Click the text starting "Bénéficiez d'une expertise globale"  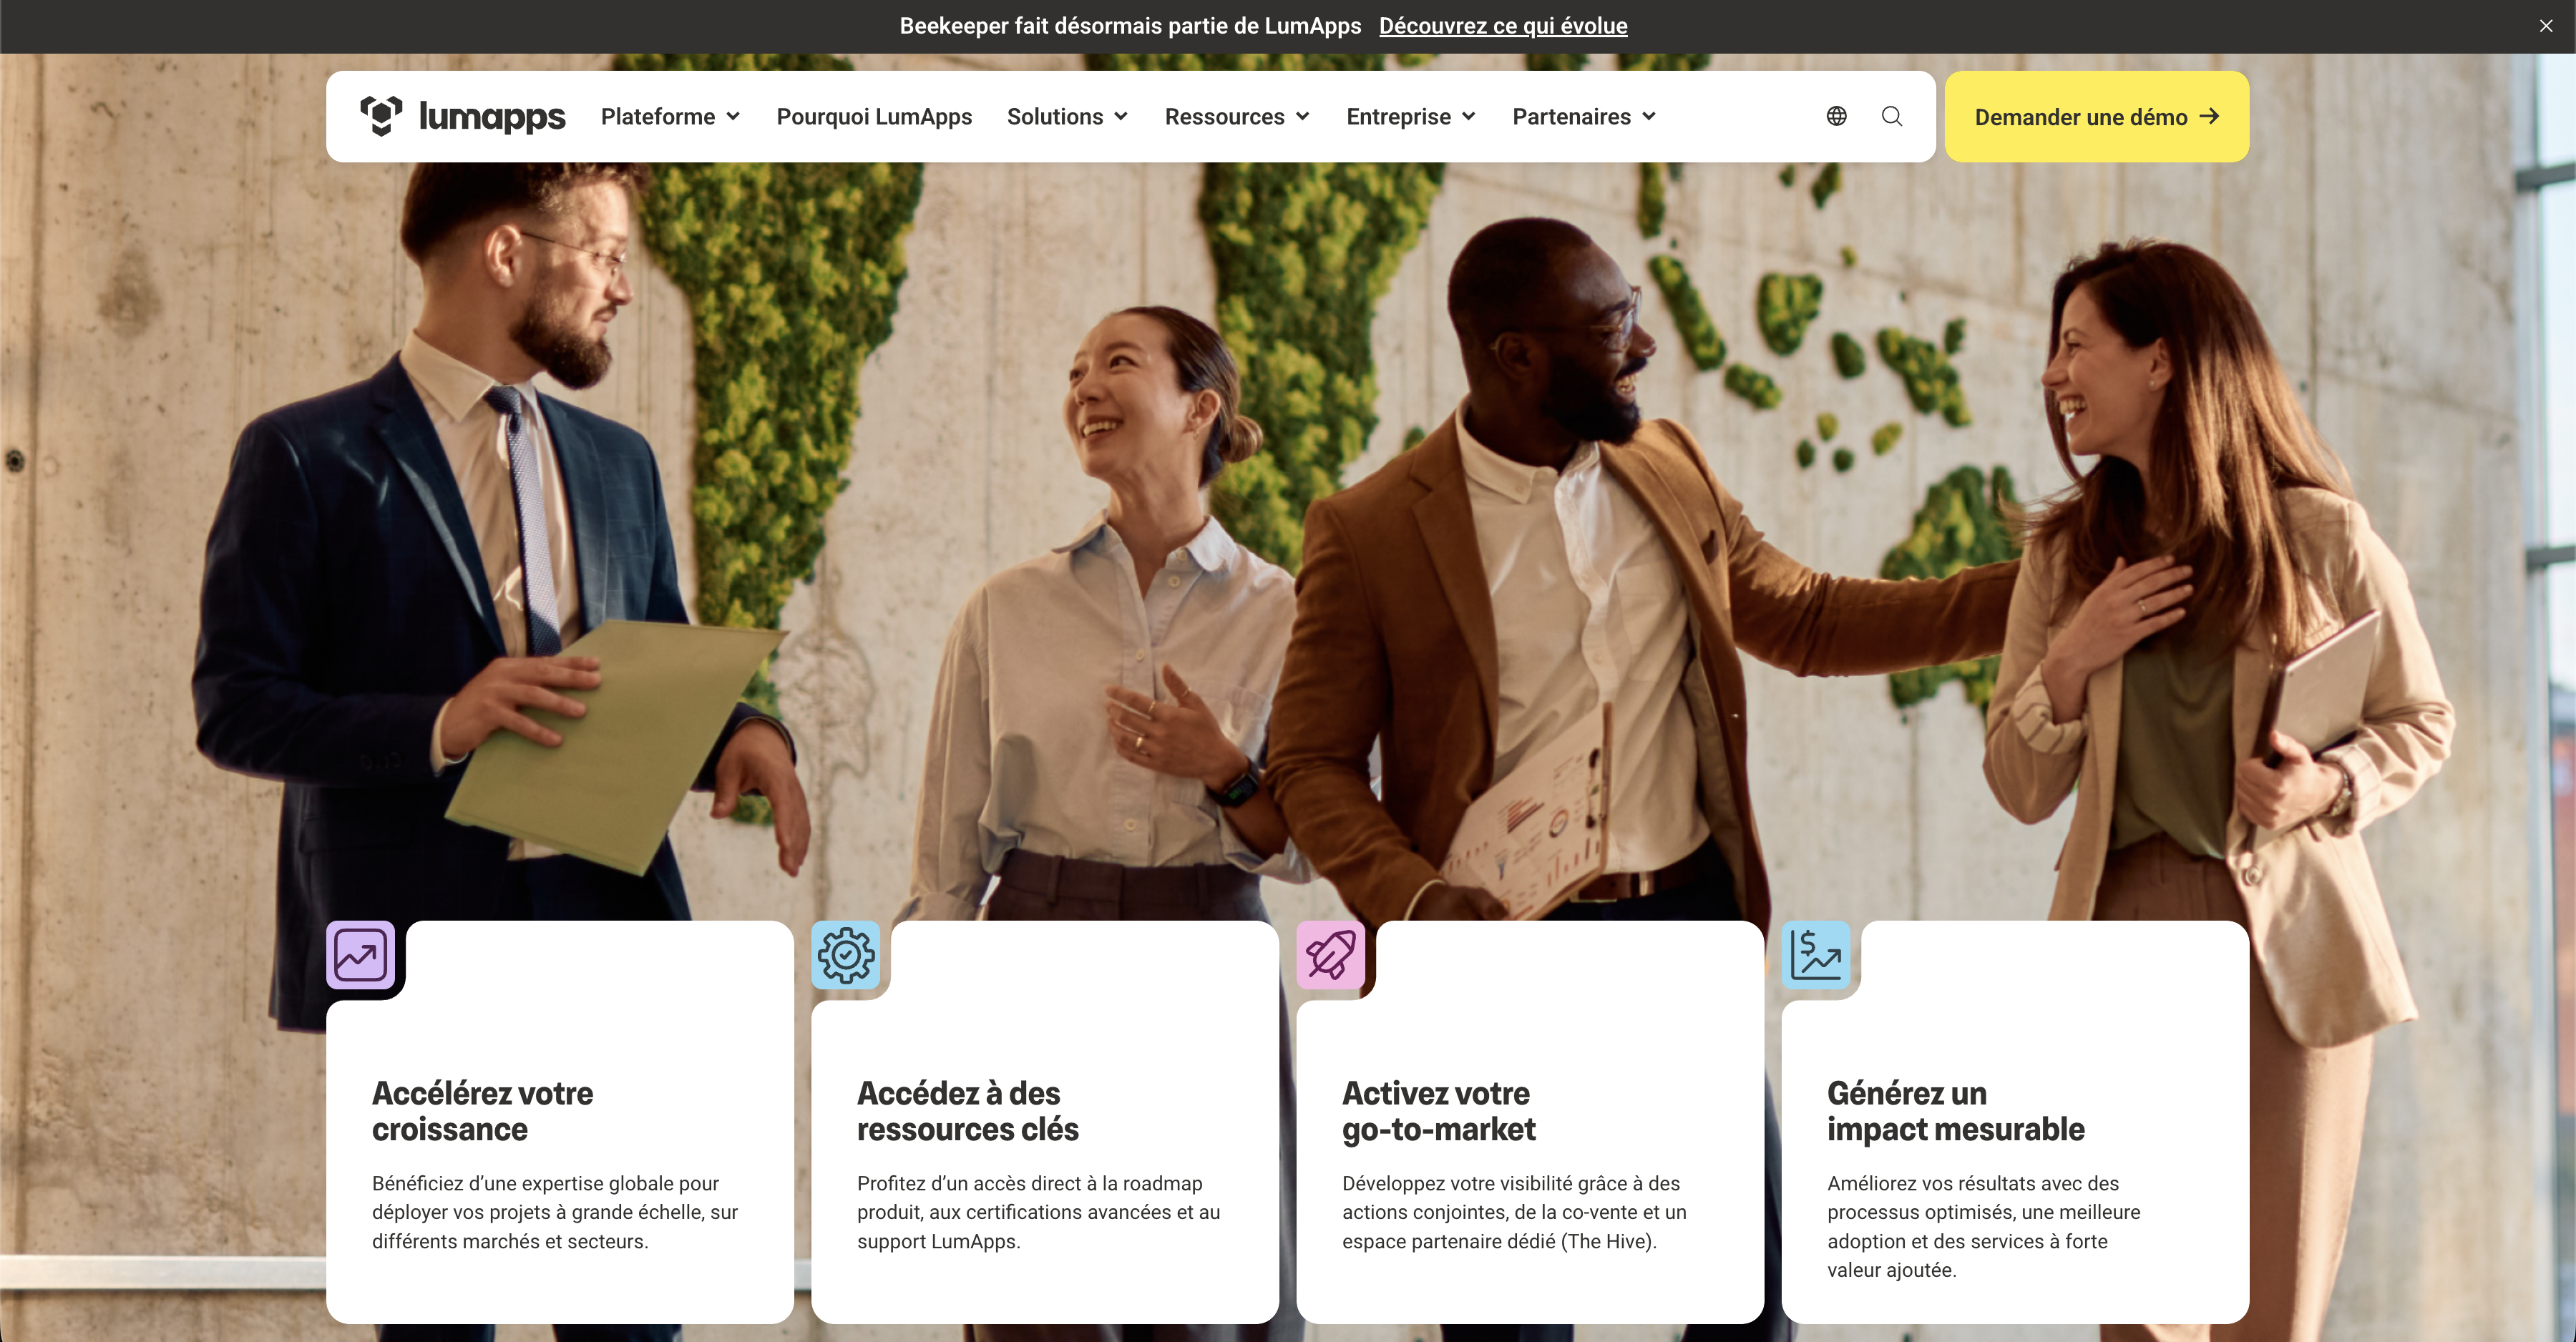555,1212
